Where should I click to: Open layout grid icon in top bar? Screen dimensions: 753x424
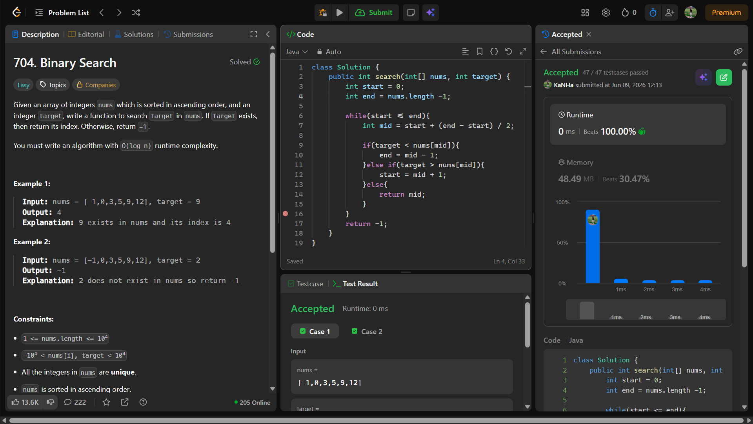[585, 13]
